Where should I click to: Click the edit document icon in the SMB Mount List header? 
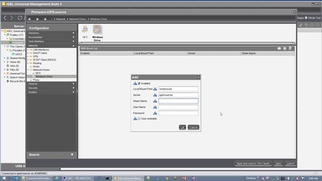click(290, 48)
